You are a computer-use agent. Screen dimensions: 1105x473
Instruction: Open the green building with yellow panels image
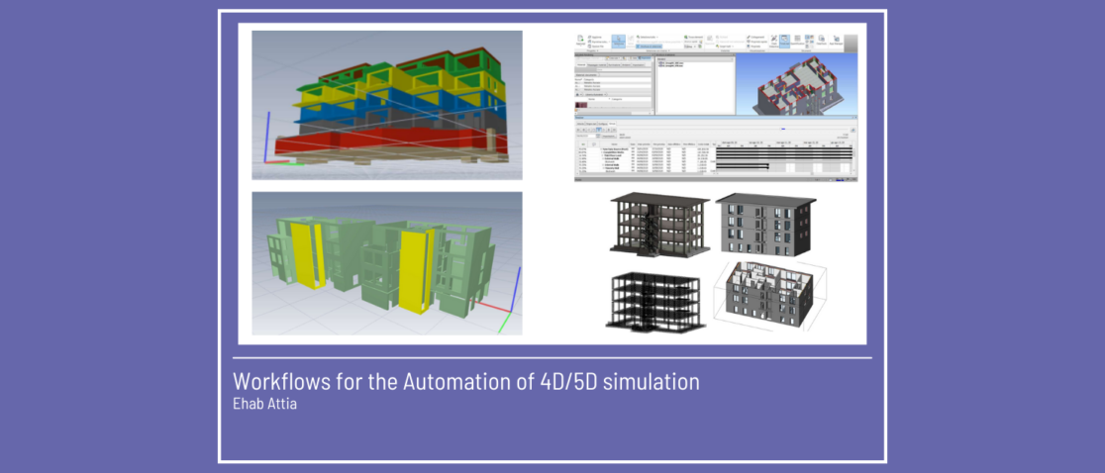pyautogui.click(x=386, y=263)
